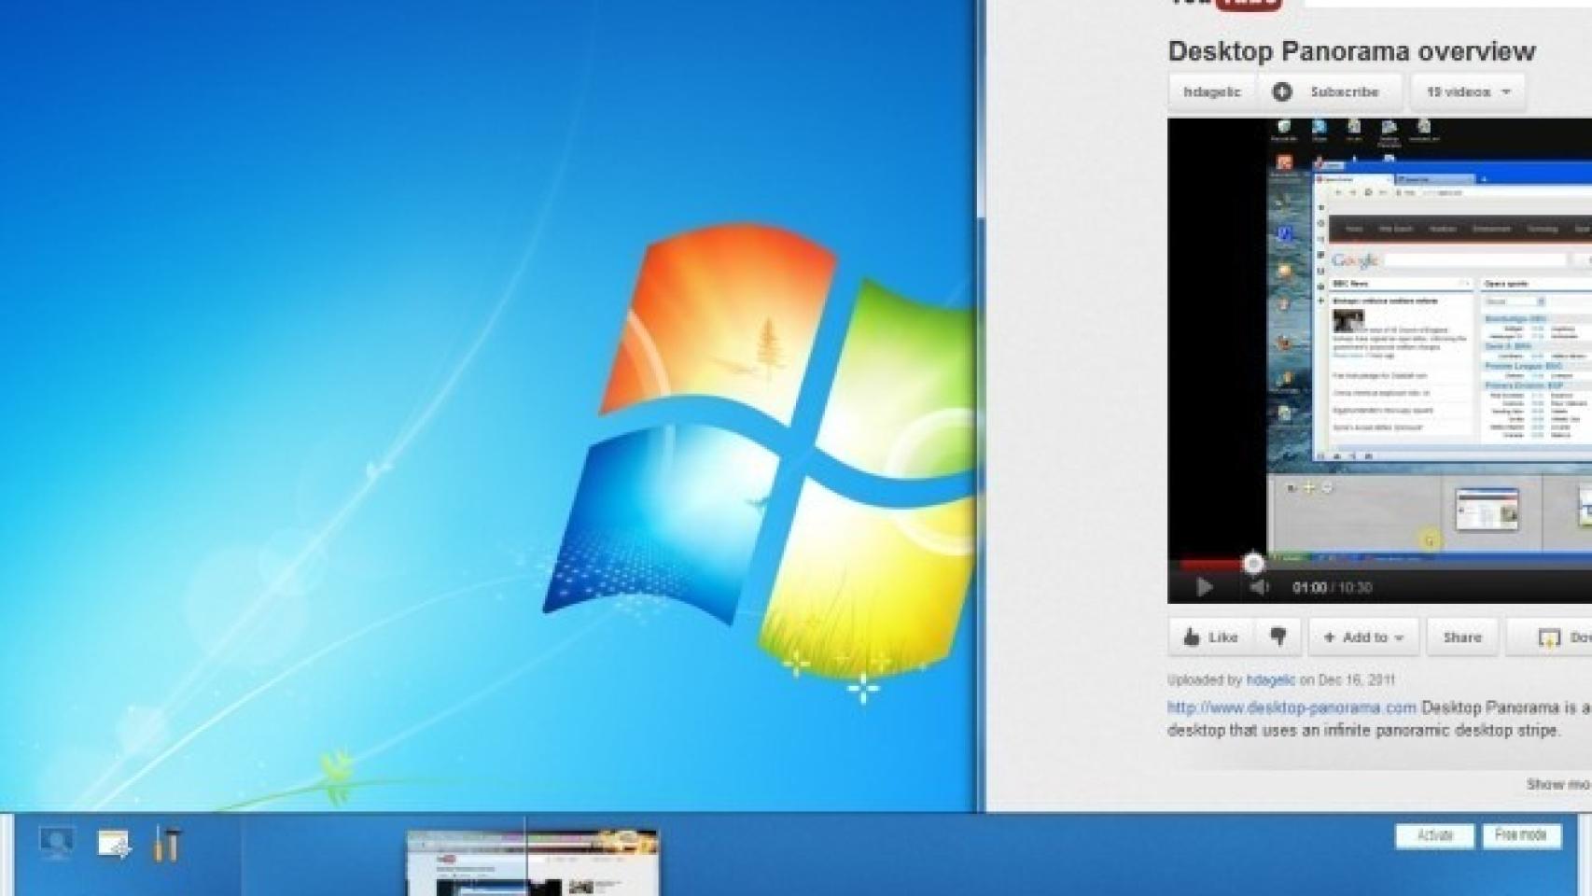Click the Download button icon below the video

click(1551, 637)
